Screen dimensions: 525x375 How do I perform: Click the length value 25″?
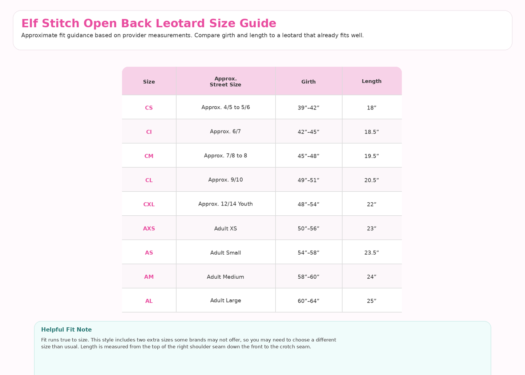click(372, 301)
